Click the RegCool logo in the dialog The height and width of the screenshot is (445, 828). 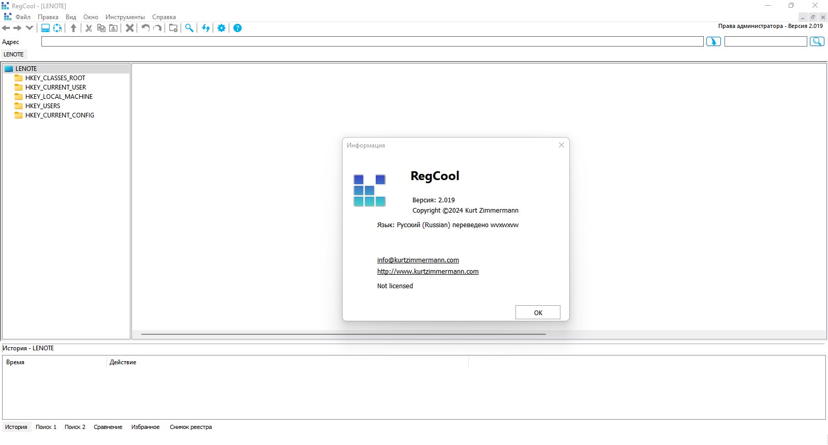click(369, 190)
